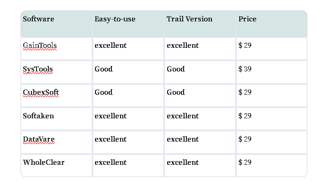Click WholeClear's Trail Version excellent cell
This screenshot has height=193, width=327.
click(200, 166)
